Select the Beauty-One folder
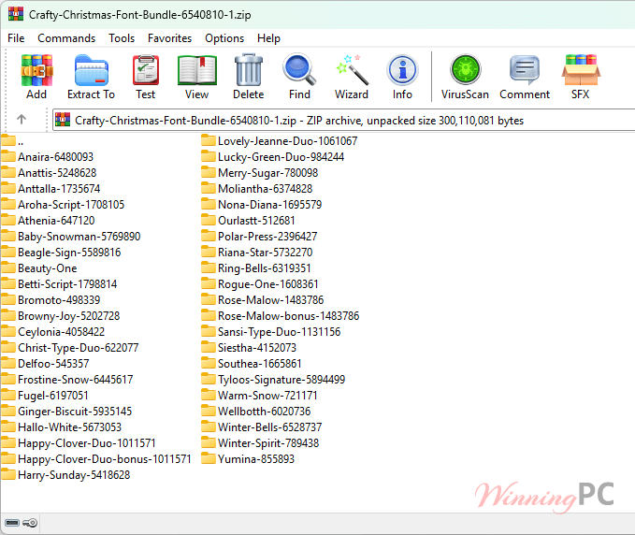Image resolution: width=635 pixels, height=535 pixels. [x=39, y=268]
